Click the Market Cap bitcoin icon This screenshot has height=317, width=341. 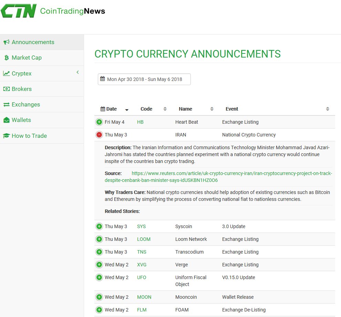pyautogui.click(x=7, y=58)
